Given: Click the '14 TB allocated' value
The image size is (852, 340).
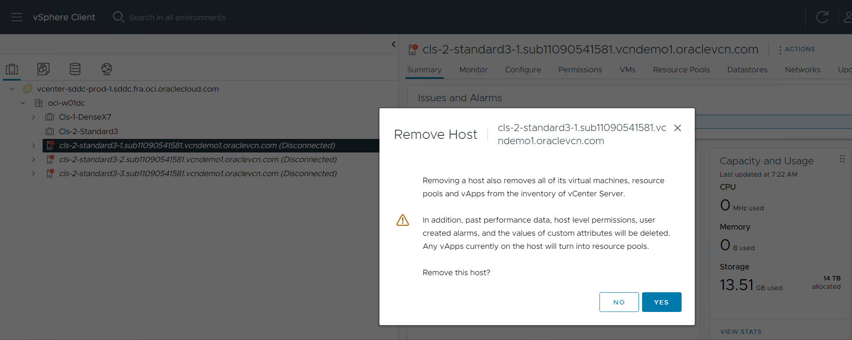Looking at the screenshot, I should pos(826,283).
